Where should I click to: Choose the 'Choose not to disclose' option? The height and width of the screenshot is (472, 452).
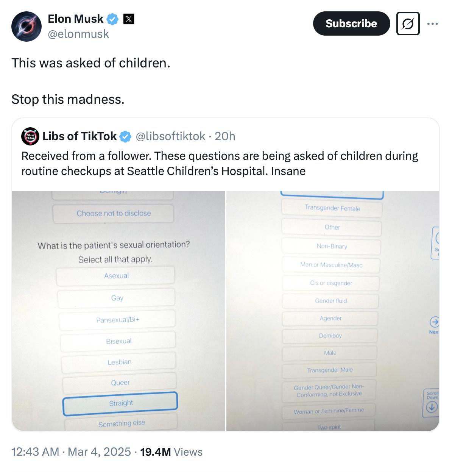coord(114,214)
